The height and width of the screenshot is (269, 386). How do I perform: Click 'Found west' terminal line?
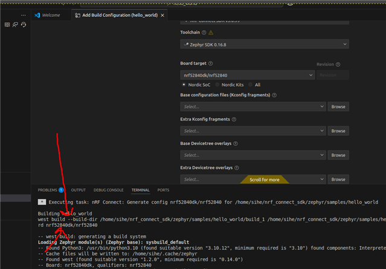coord(140,259)
